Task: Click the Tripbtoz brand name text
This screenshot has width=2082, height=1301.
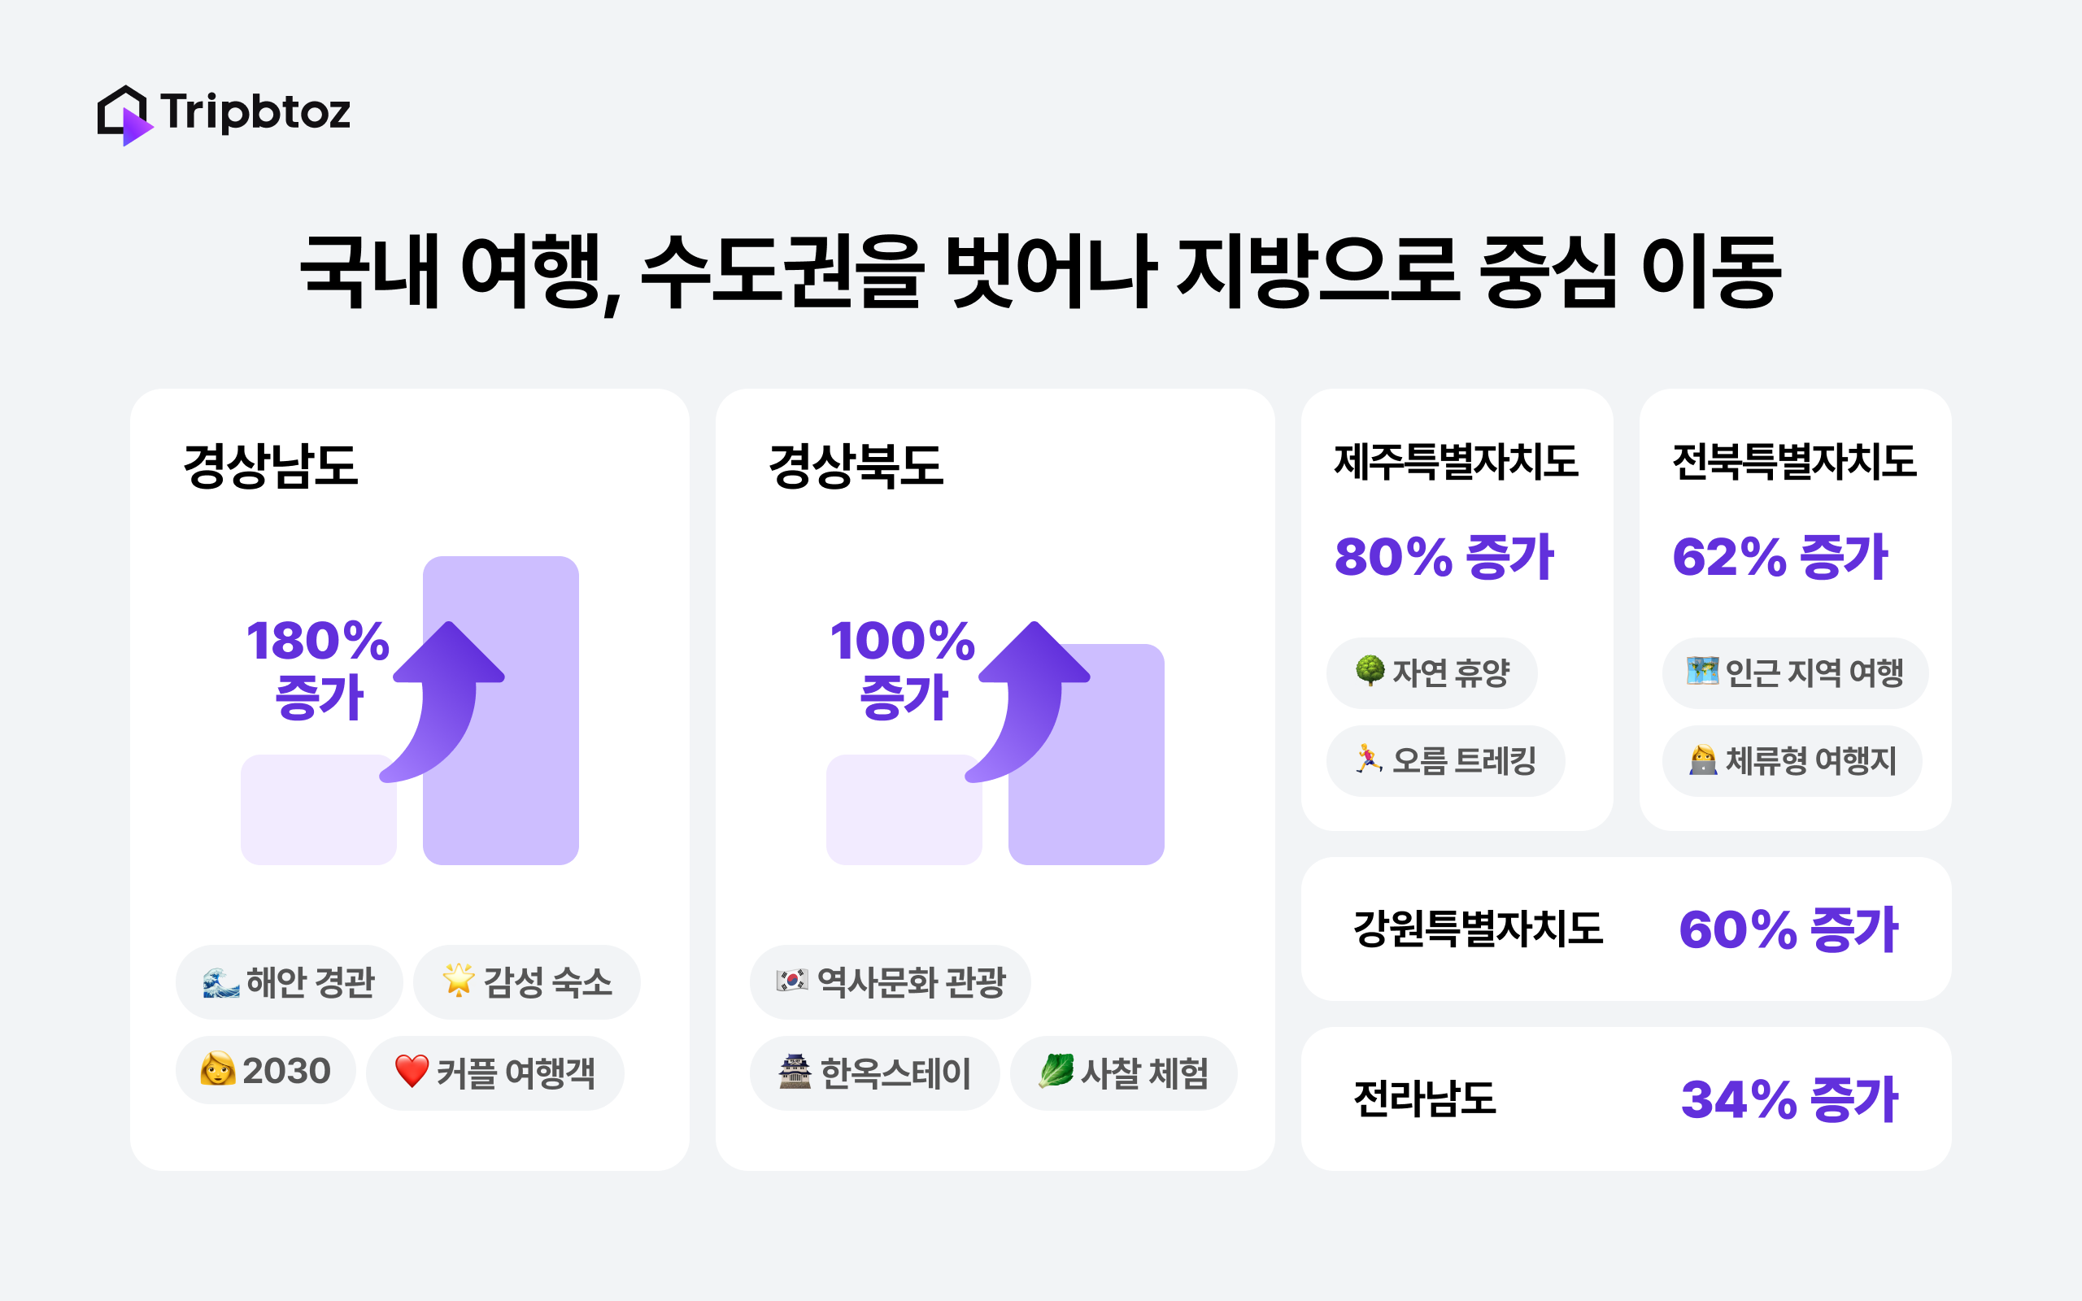Action: (x=255, y=112)
